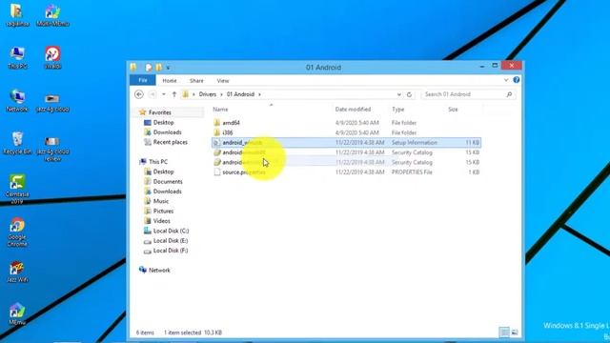
Task: Click 01 Android in the address breadcrumb
Action: point(240,94)
